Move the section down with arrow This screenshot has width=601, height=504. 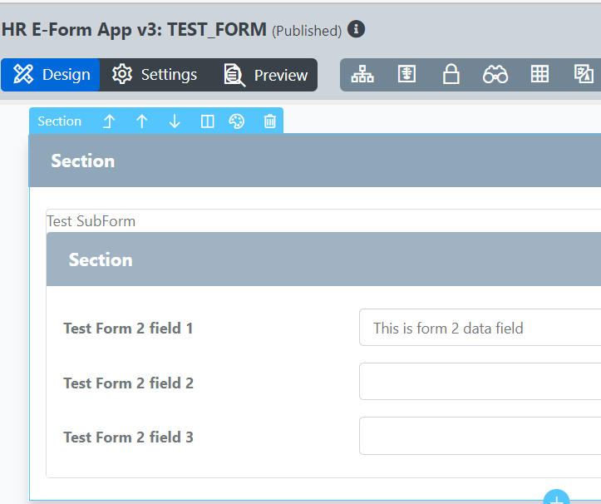(x=175, y=121)
